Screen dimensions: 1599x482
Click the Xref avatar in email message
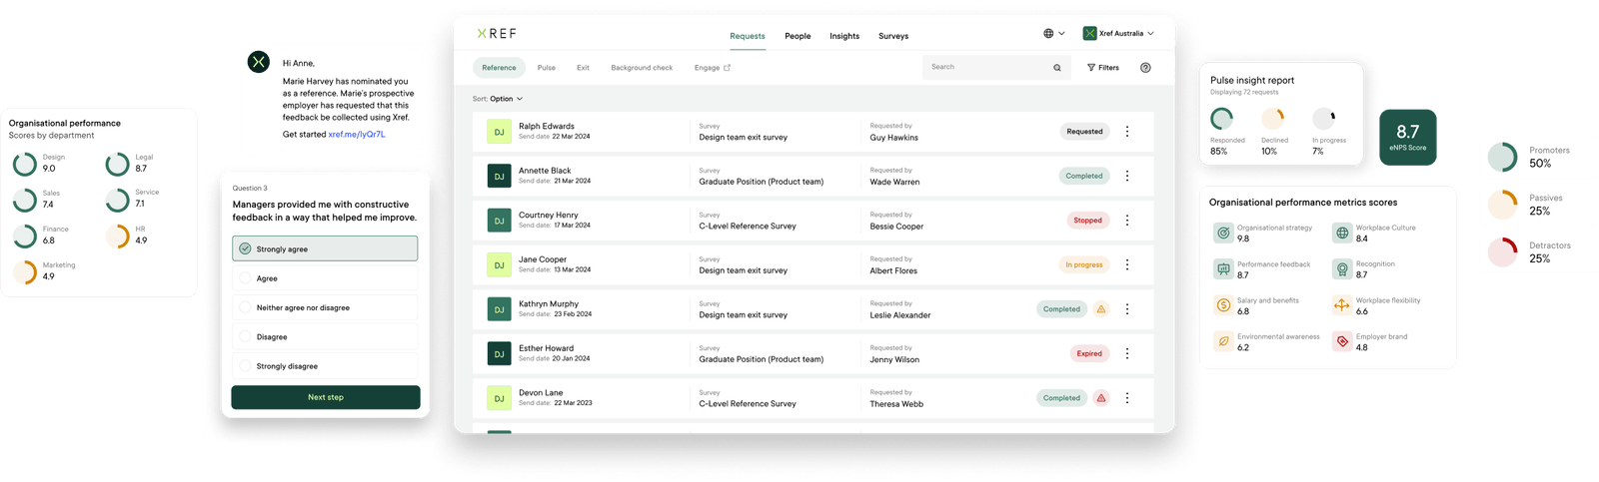[259, 62]
